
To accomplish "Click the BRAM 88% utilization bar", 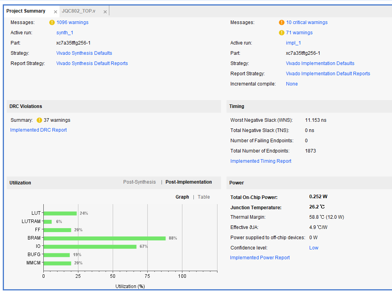I will (x=104, y=238).
